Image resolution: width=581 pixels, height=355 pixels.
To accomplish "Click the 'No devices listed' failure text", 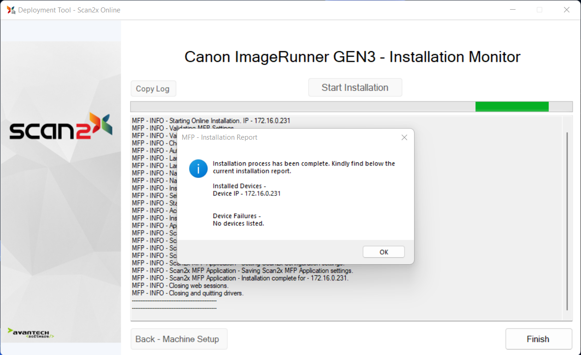I will pos(238,224).
